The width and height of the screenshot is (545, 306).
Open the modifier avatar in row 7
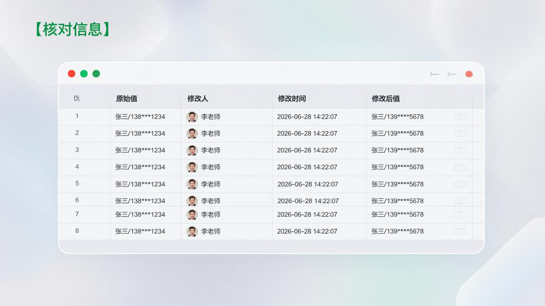pyautogui.click(x=192, y=215)
